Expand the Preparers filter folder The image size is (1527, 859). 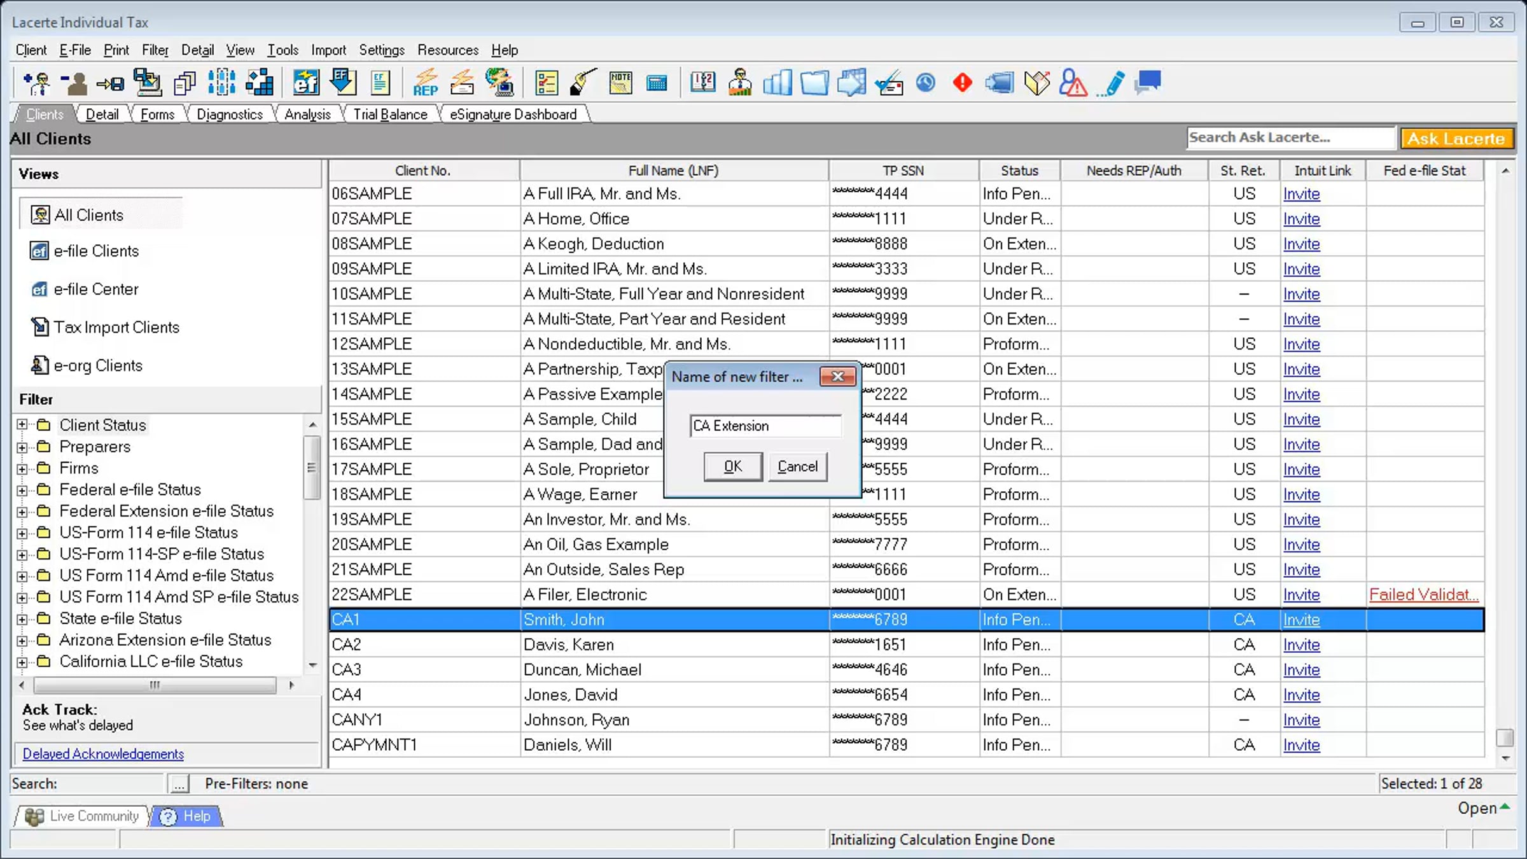22,447
